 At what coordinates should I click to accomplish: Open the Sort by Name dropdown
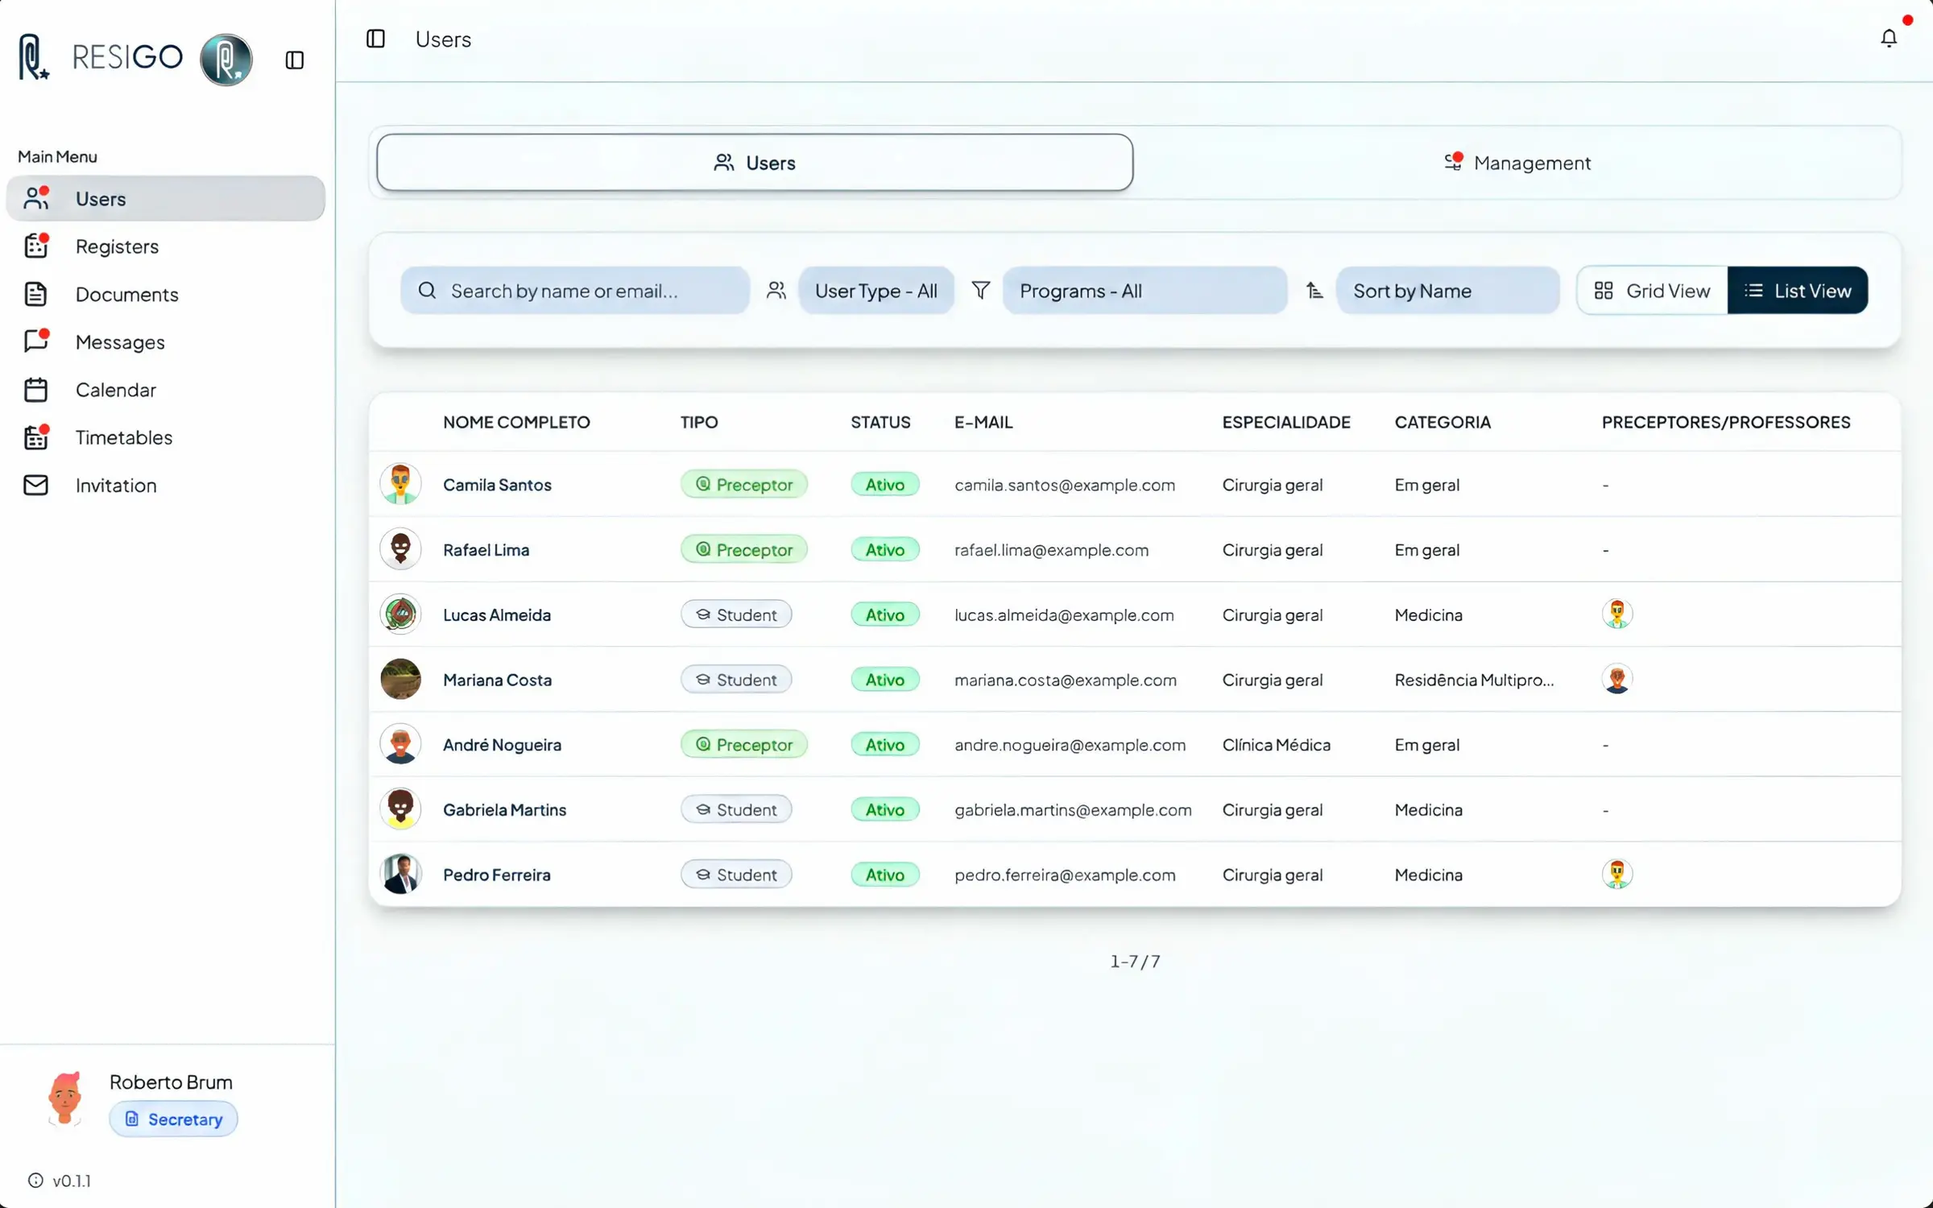coord(1447,290)
